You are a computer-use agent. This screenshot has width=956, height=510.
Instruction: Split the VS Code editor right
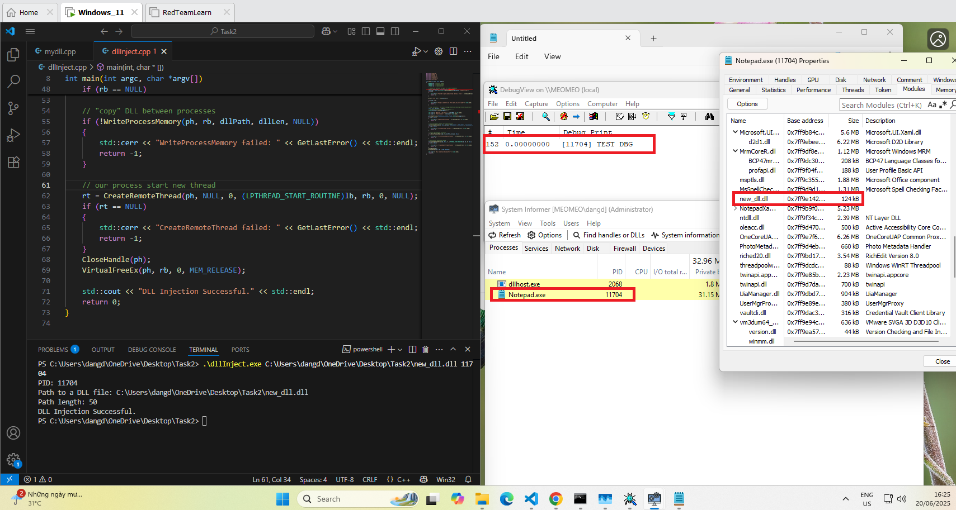point(453,51)
